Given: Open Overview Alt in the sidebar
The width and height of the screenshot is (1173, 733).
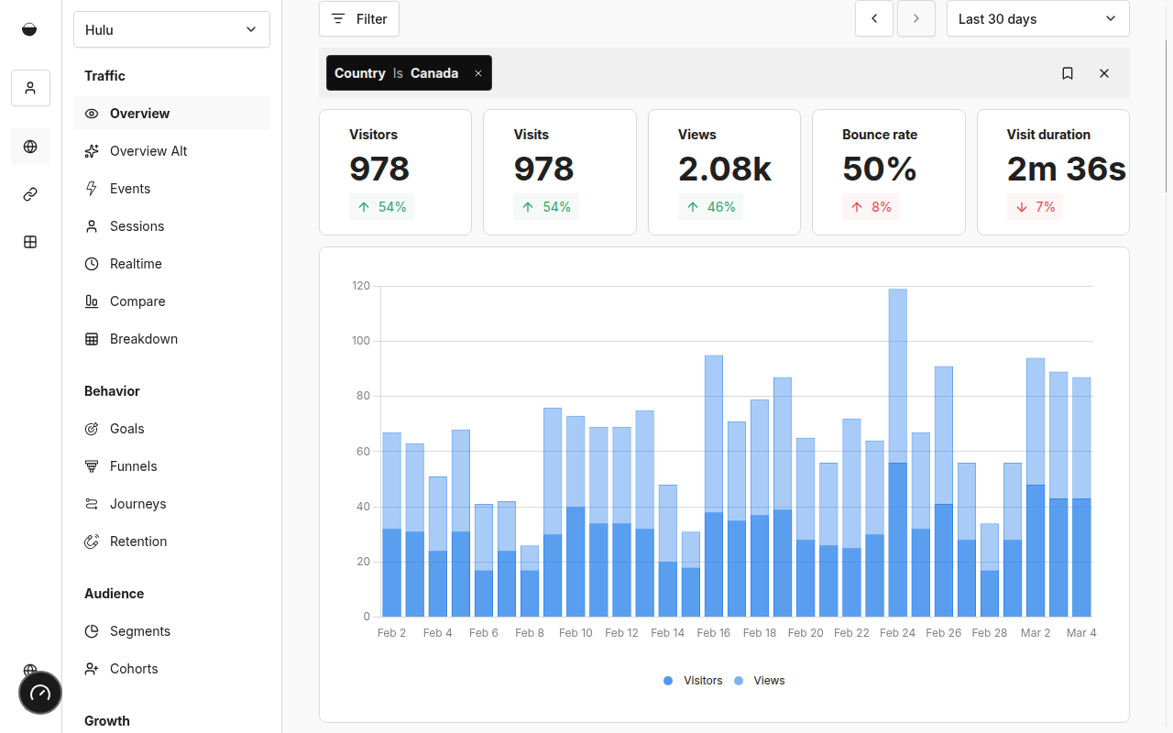Looking at the screenshot, I should 148,151.
